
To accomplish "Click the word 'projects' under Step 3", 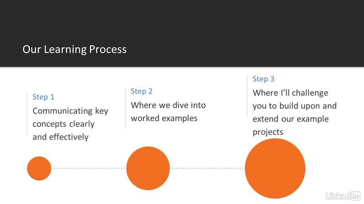I will click(268, 132).
